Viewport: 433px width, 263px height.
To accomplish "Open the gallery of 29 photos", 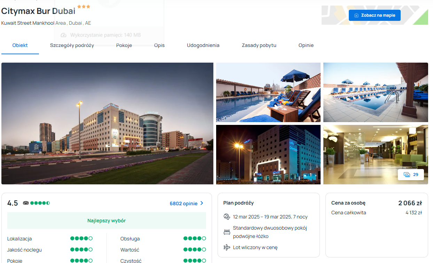I will coord(411,175).
